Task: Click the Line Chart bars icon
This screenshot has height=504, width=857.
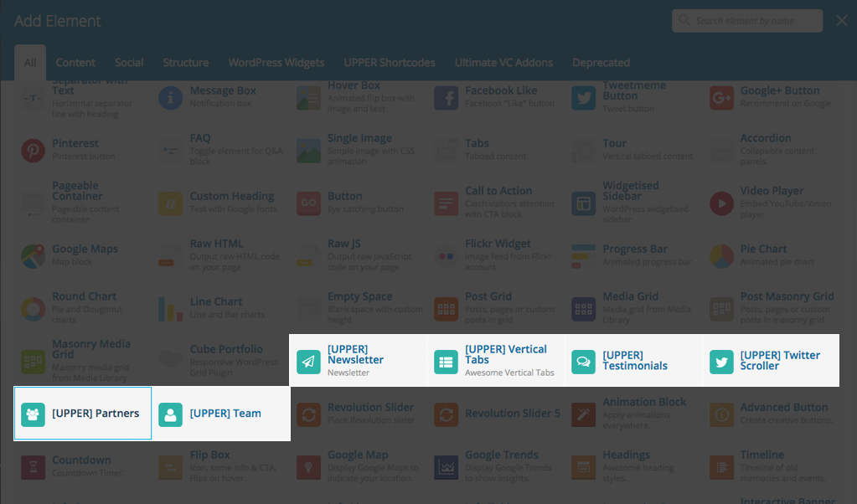Action: coord(171,309)
